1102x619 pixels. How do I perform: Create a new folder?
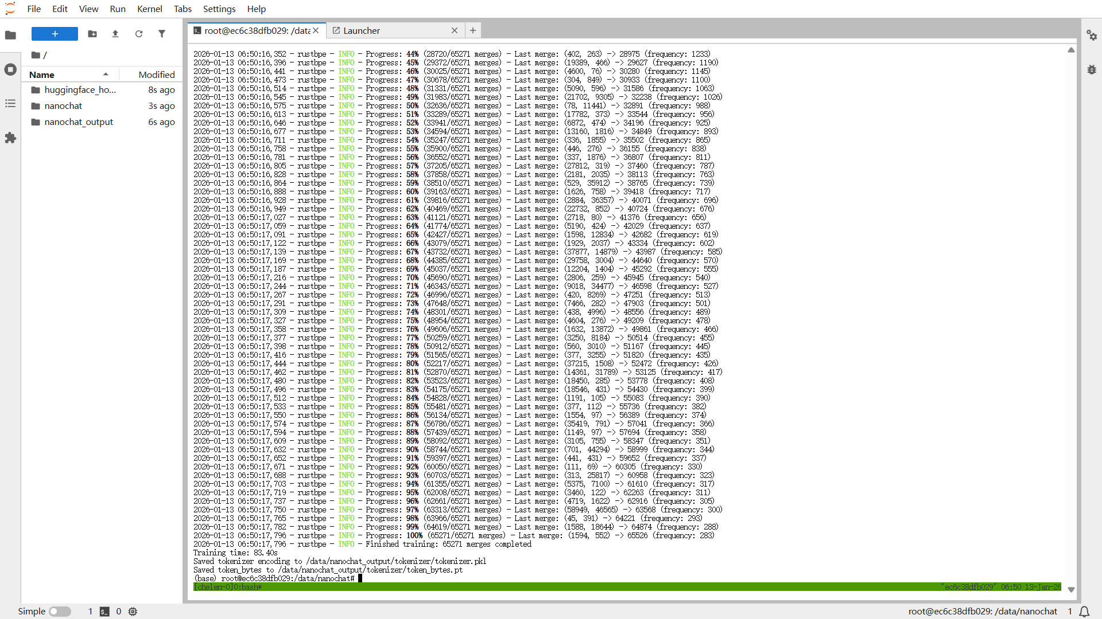pyautogui.click(x=92, y=34)
